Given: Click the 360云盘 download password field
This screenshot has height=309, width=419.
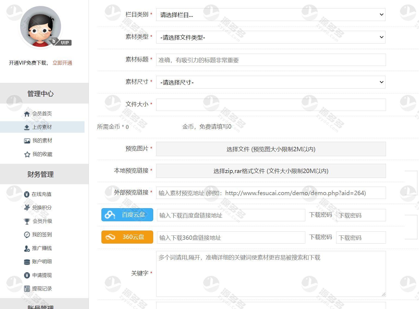Looking at the screenshot, I should (x=361, y=238).
